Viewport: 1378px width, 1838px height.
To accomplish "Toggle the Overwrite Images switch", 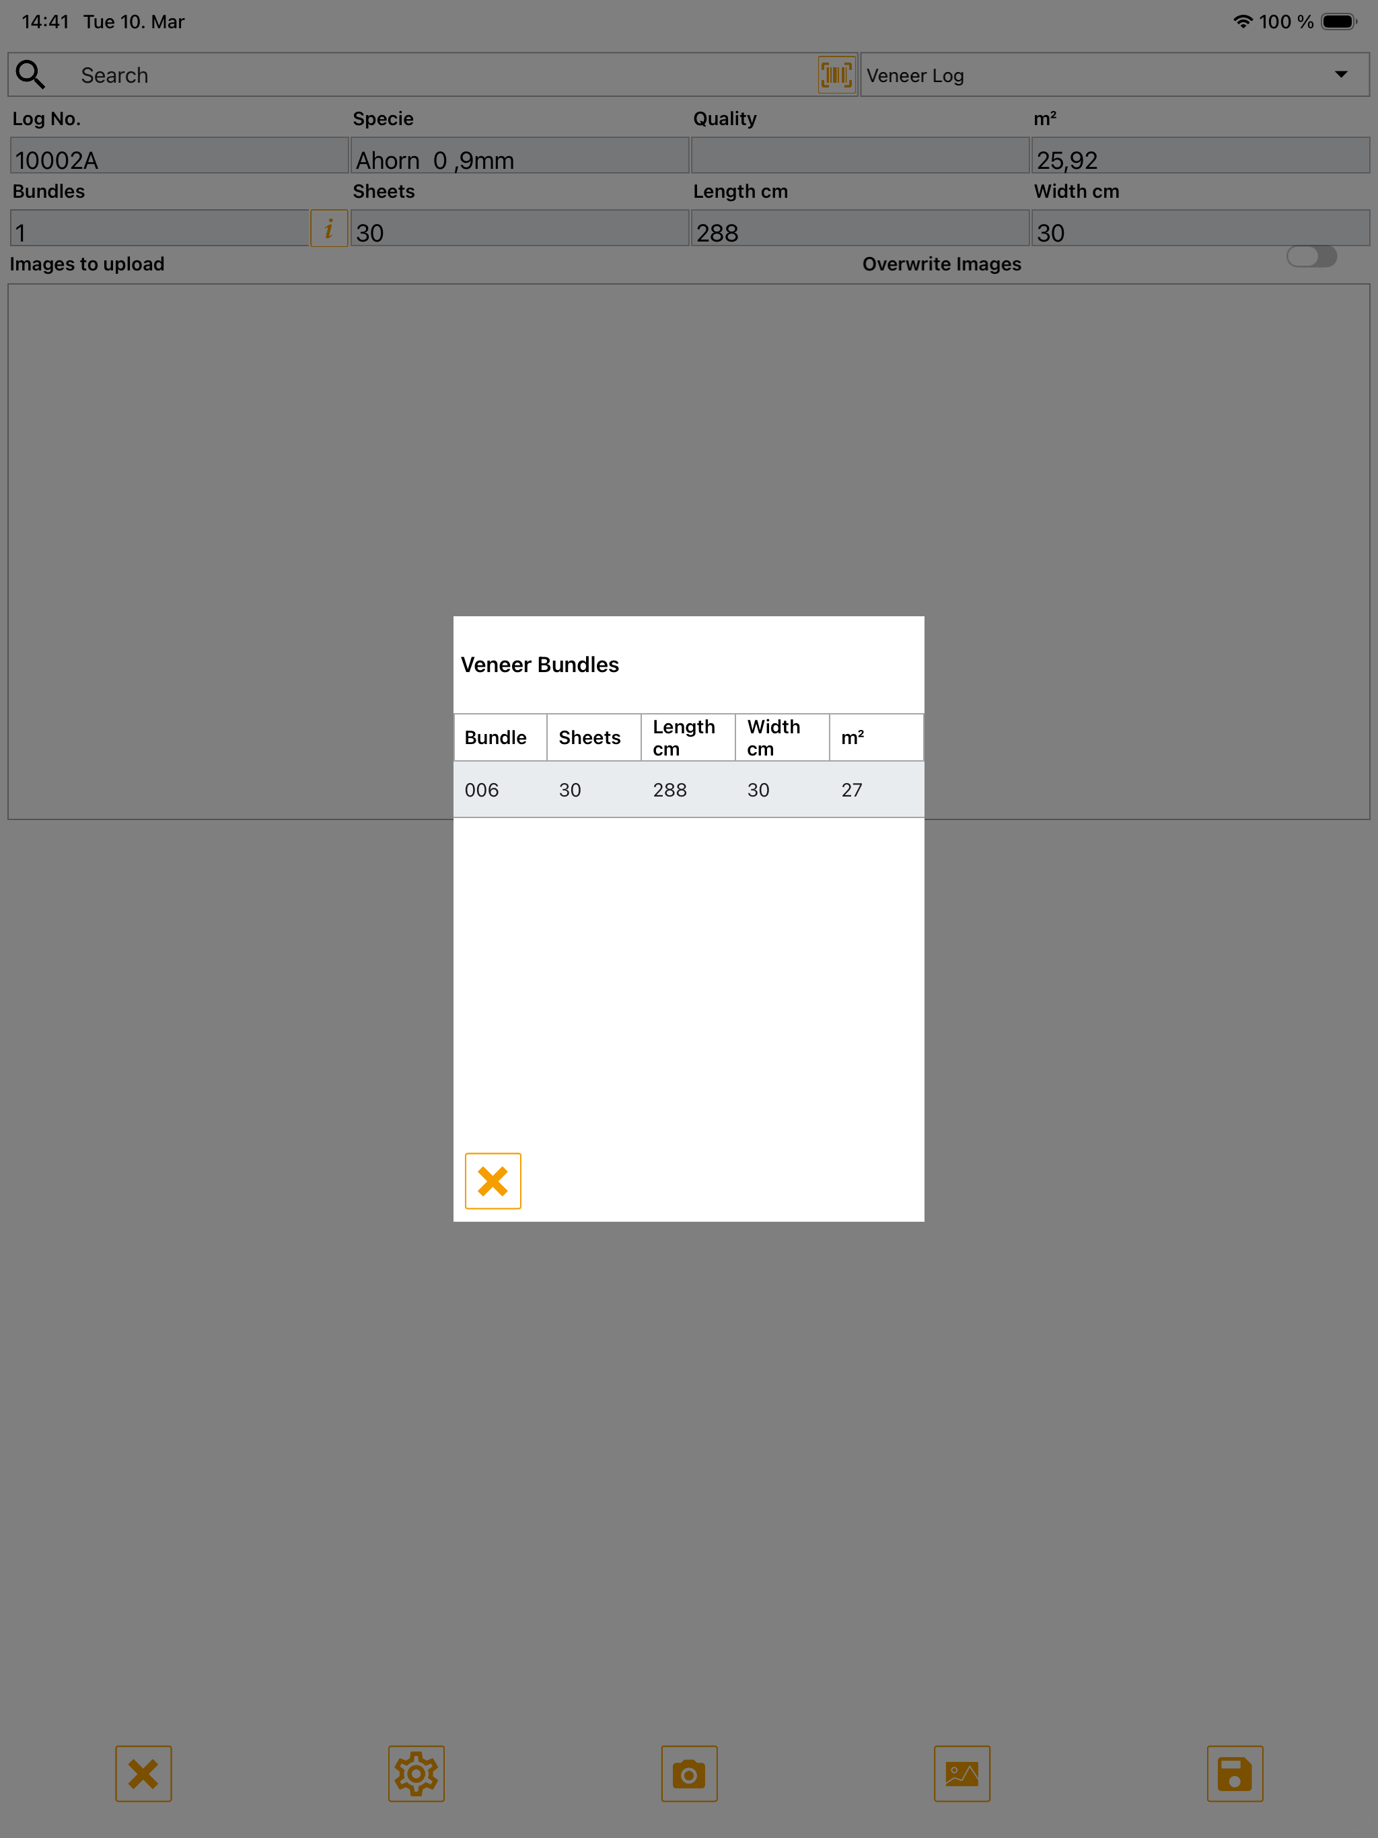I will click(x=1311, y=257).
